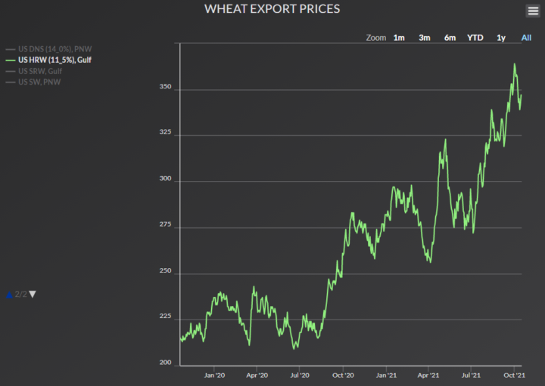Click the Oct '21 x-axis label
This screenshot has height=386, width=545.
[515, 375]
